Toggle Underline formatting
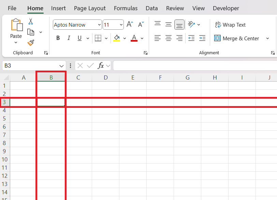 click(x=79, y=38)
